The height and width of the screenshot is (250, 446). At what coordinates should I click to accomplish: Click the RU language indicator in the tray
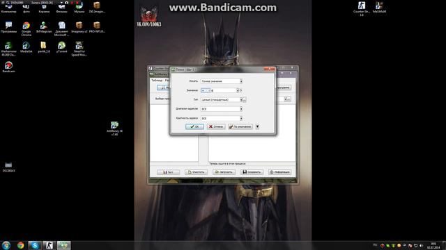click(375, 245)
